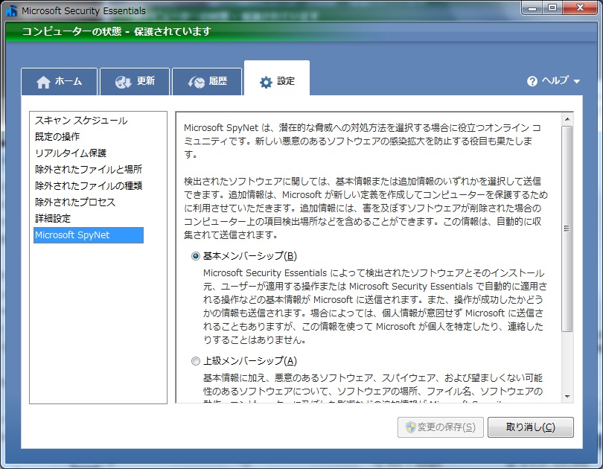The width and height of the screenshot is (603, 469).
Task: Open the ヘルプ menu label
Action: (555, 80)
